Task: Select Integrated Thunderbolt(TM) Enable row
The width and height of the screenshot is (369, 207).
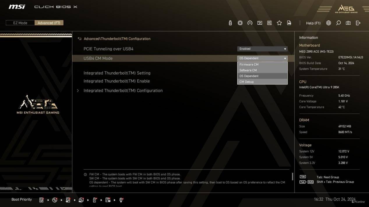Action: coord(116,81)
